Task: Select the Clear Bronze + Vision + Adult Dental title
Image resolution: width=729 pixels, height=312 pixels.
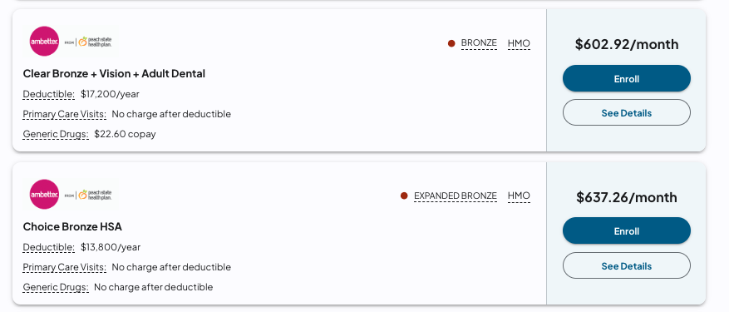Action: pos(114,73)
